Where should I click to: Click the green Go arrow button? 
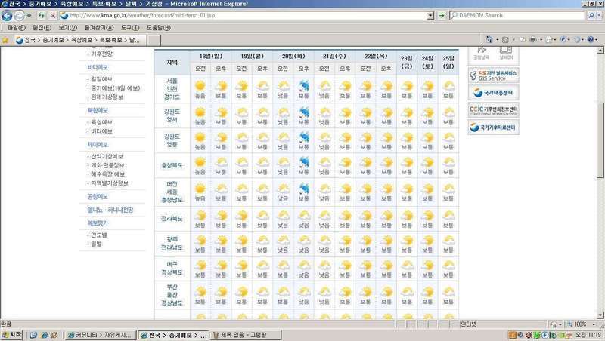click(x=442, y=16)
